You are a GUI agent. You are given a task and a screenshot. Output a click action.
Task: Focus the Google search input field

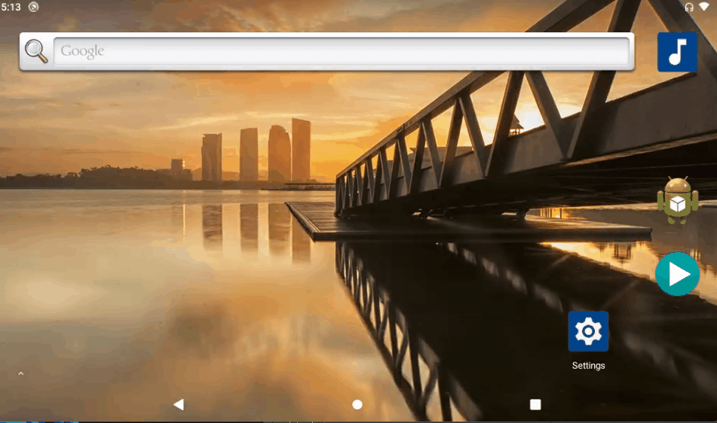pyautogui.click(x=341, y=51)
